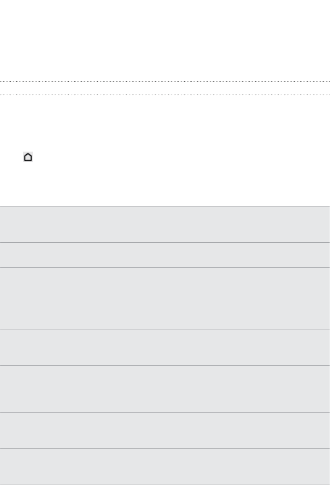
Task: Click the band between the dotted lines
Action: 165,88
